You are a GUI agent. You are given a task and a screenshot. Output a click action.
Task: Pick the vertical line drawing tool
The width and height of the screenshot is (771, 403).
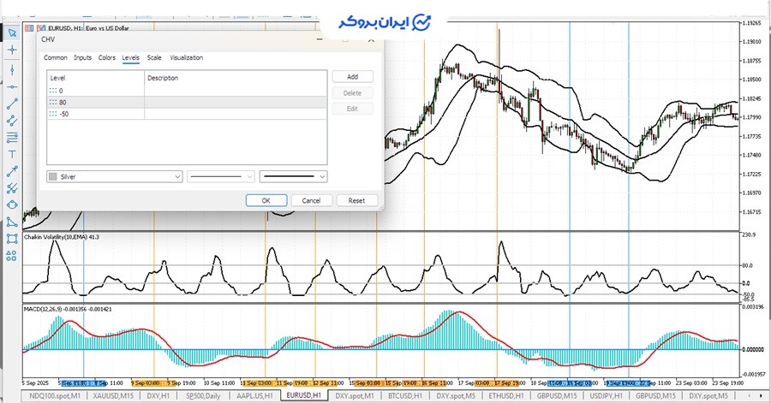pos(12,68)
